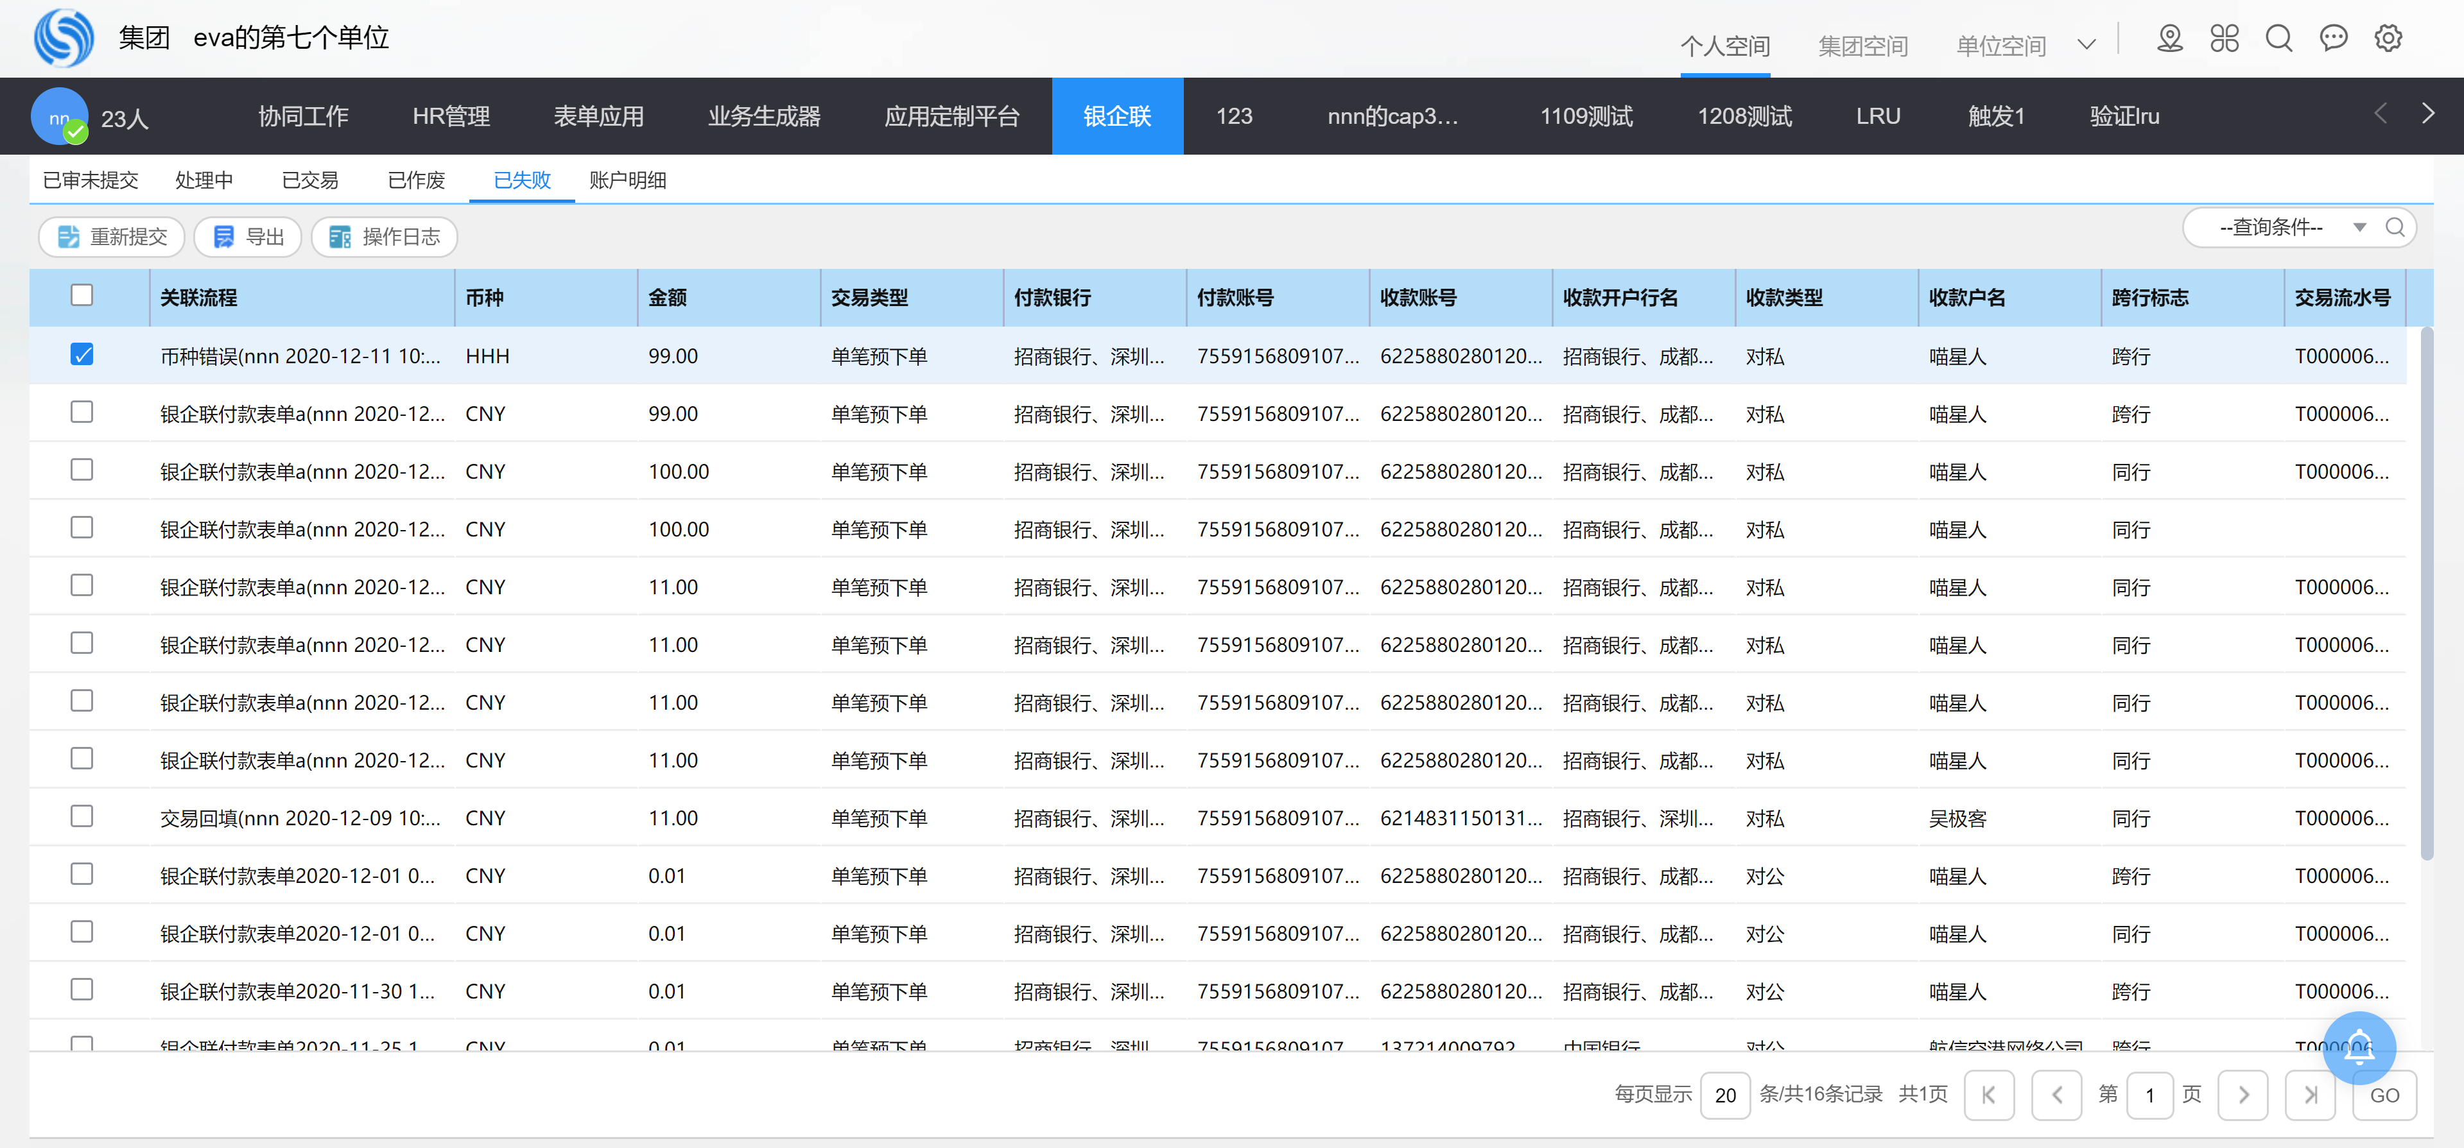Image resolution: width=2464 pixels, height=1148 pixels.
Task: Click the page number input field
Action: coord(2149,1095)
